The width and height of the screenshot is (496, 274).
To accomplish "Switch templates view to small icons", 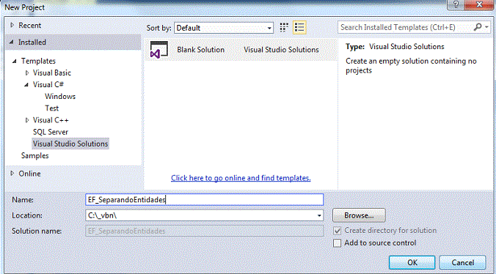I will click(284, 28).
